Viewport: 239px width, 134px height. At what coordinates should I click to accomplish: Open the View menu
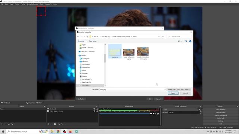(11, 4)
